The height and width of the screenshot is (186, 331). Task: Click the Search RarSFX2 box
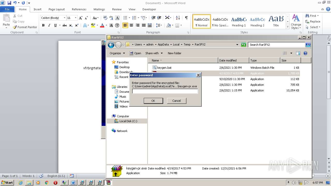276,45
